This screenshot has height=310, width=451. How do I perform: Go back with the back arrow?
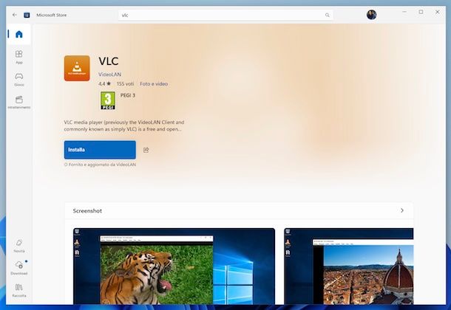click(14, 15)
